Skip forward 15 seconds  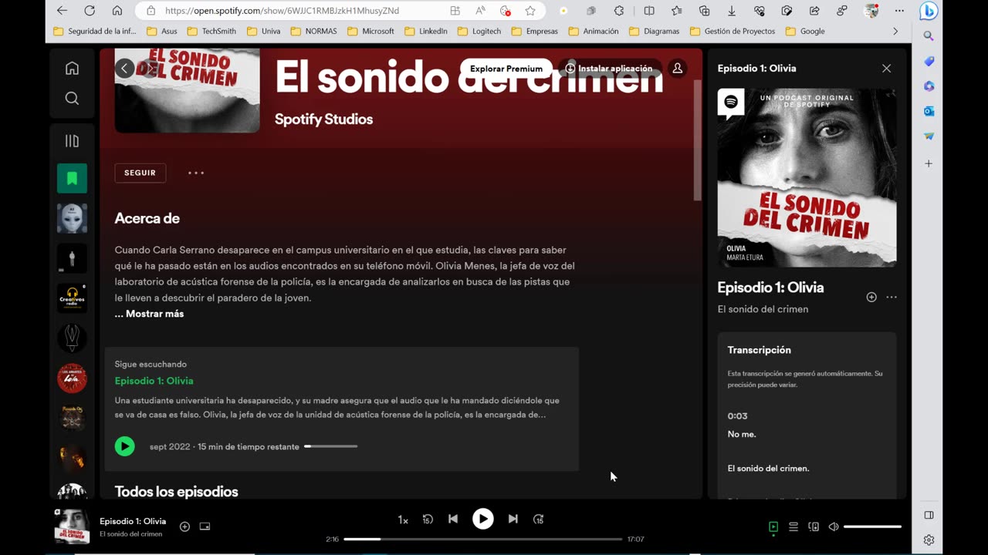click(x=539, y=520)
